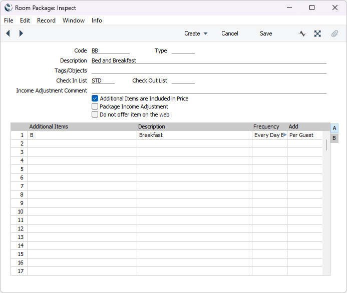Click the table vertical scrollbar thumb

326,145
